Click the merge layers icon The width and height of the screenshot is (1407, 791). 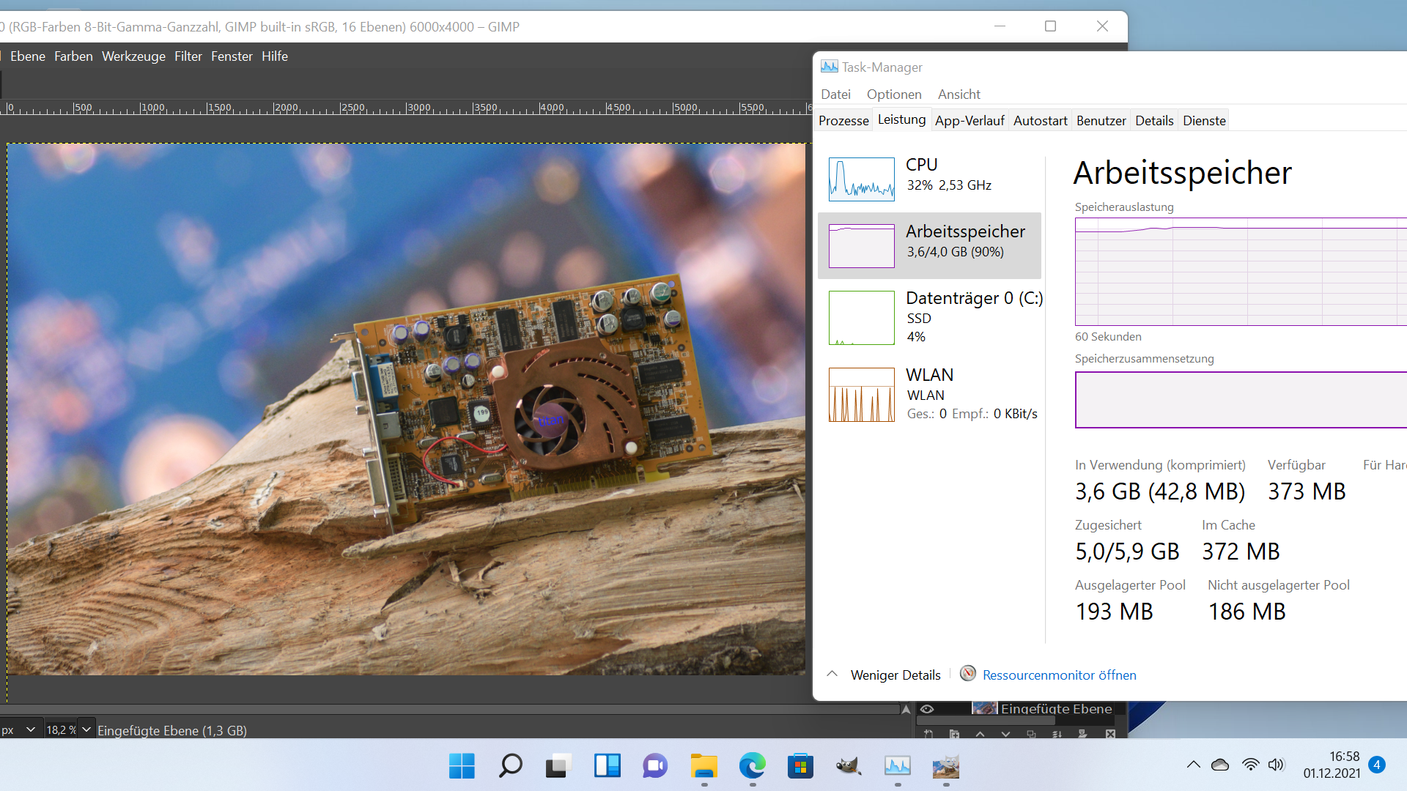click(x=1057, y=734)
